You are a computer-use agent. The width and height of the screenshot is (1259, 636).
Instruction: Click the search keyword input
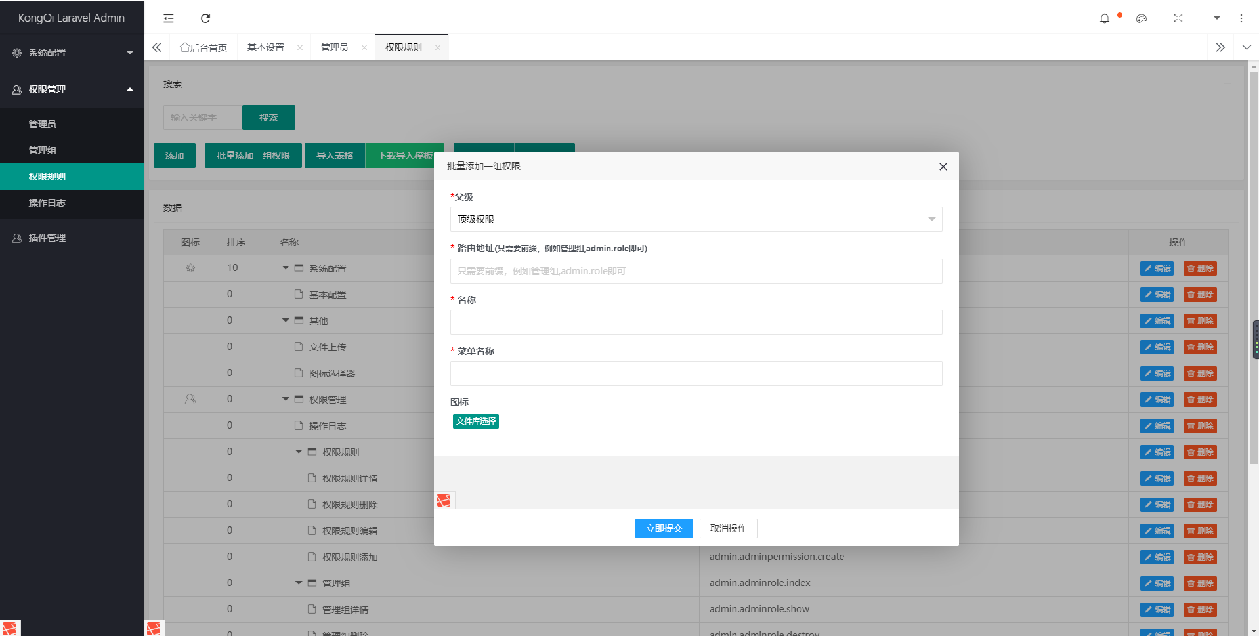pyautogui.click(x=203, y=117)
